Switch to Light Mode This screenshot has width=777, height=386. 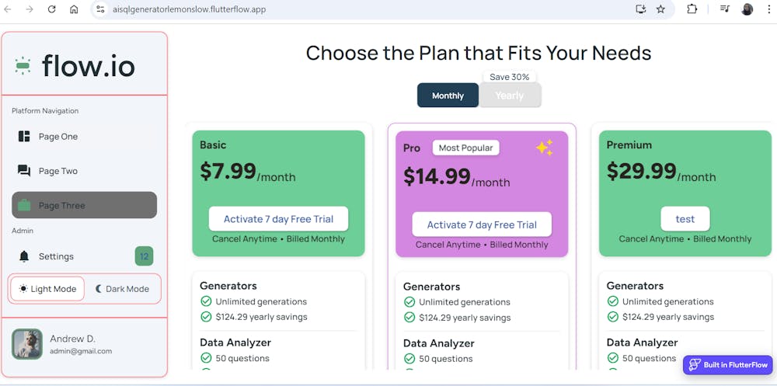point(47,289)
